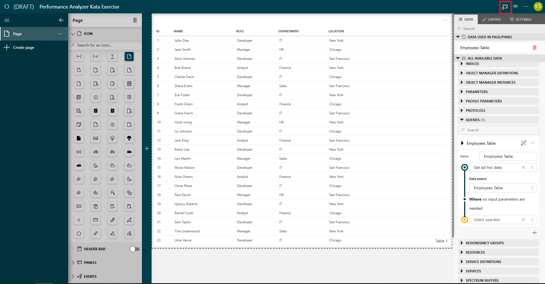The width and height of the screenshot is (545, 284).
Task: Open the ES user avatar menu
Action: point(538,7)
